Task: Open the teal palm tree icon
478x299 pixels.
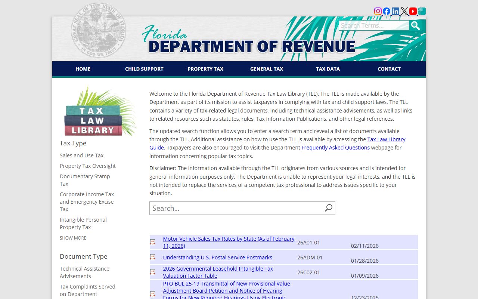Action: [x=422, y=11]
